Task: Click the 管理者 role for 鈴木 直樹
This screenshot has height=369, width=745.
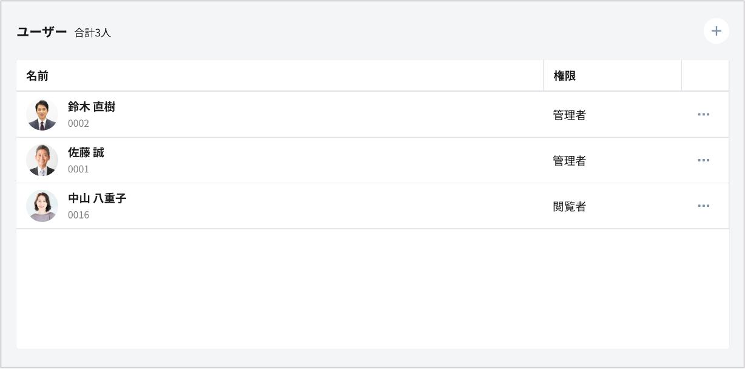Action: pos(569,115)
